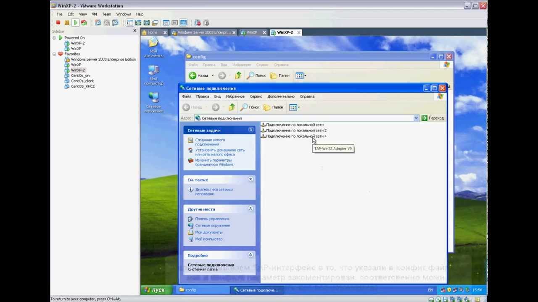This screenshot has width=538, height=302.
Task: Click the Appliance view icon in VMware toolbar
Action: click(175, 23)
